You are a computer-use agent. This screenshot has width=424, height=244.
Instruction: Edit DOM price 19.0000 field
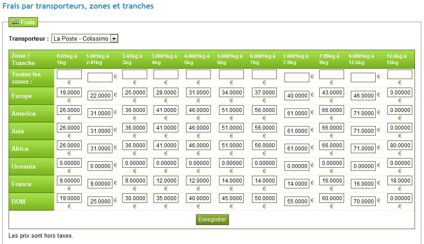69,198
